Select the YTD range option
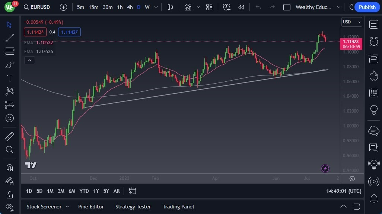382x214 pixels. click(x=84, y=191)
